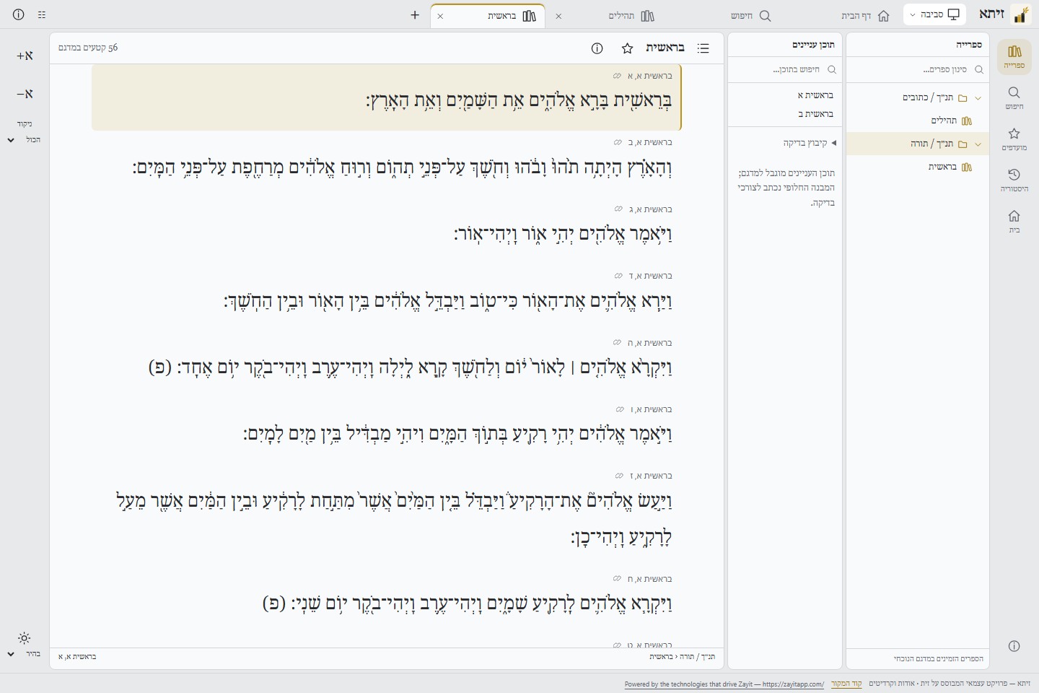1039x693 pixels.
Task: Collapse the תנ"ך / כתובים folder chevron
Action: [x=978, y=98]
